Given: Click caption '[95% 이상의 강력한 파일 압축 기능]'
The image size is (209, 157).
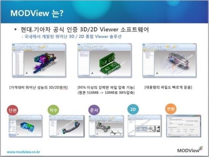Looking at the screenshot, I should point(106,87).
